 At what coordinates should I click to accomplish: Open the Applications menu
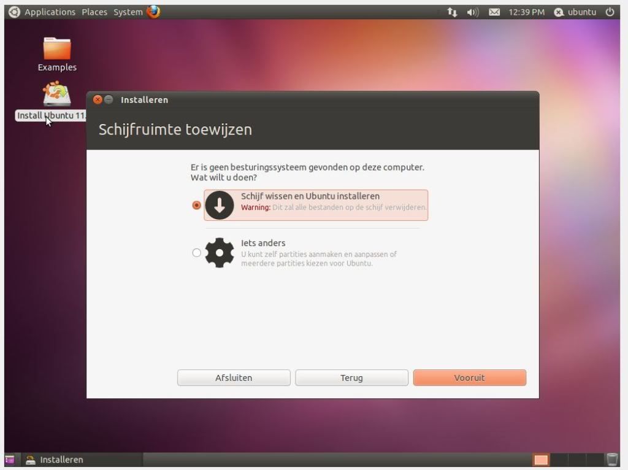click(x=50, y=12)
